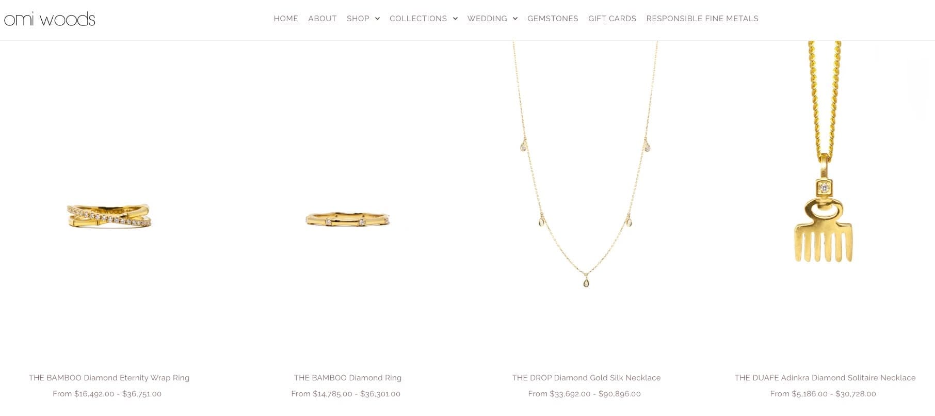View the Bamboo Eternity Wrap Ring image
935x416 pixels.
tap(109, 216)
